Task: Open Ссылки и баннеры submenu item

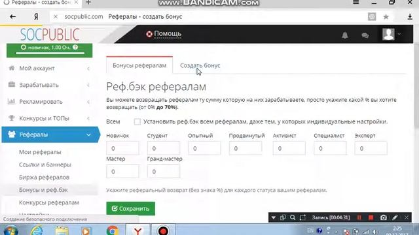Action: [45, 164]
